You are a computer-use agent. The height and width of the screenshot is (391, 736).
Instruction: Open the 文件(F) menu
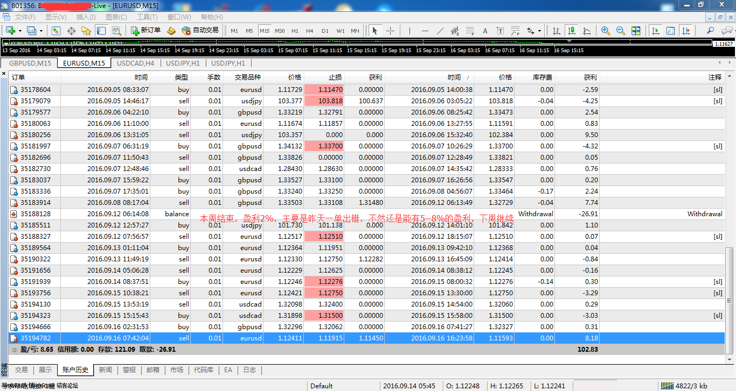click(25, 17)
